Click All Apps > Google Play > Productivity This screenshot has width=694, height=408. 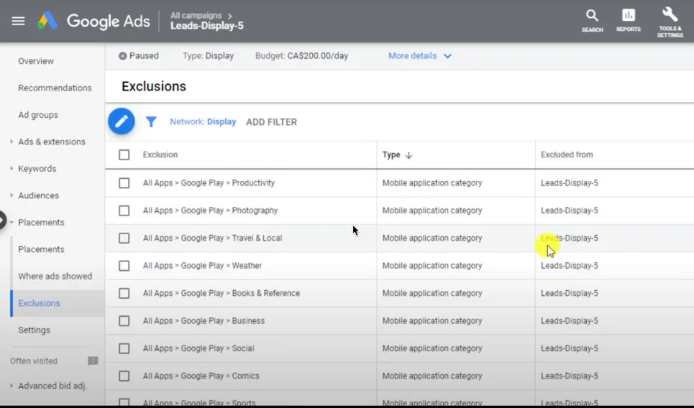[x=209, y=183]
